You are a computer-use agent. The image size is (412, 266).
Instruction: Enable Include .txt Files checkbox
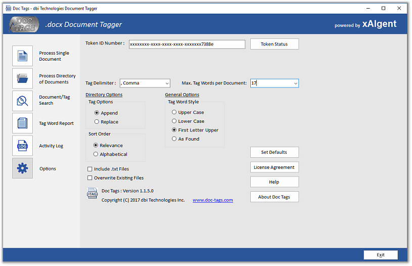pos(90,169)
